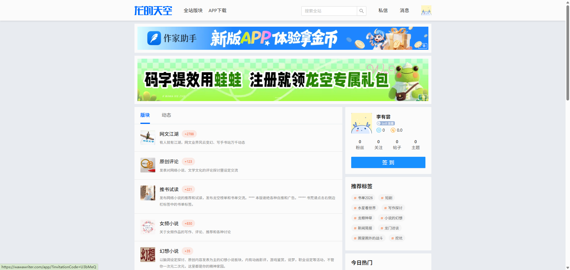570x270 pixels.
Task: Select the 版块 tab
Action: tap(145, 115)
